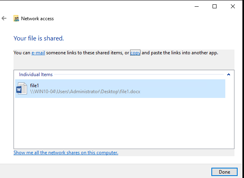Click the 'paste the links into another app' text

pos(184,53)
